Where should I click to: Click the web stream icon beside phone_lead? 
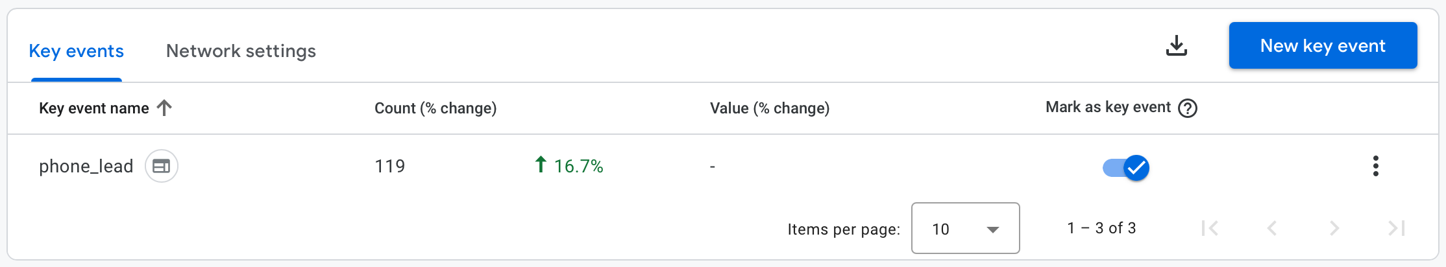(162, 167)
